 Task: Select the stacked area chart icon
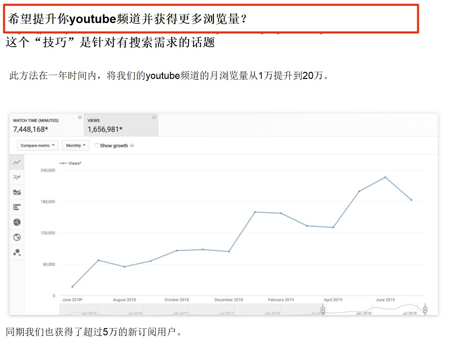(17, 192)
